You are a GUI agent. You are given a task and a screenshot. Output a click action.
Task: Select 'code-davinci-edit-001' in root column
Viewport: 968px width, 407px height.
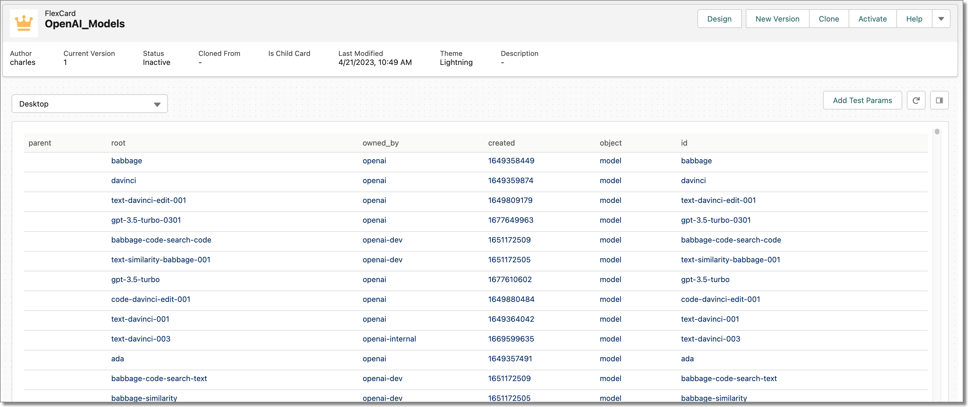[151, 299]
